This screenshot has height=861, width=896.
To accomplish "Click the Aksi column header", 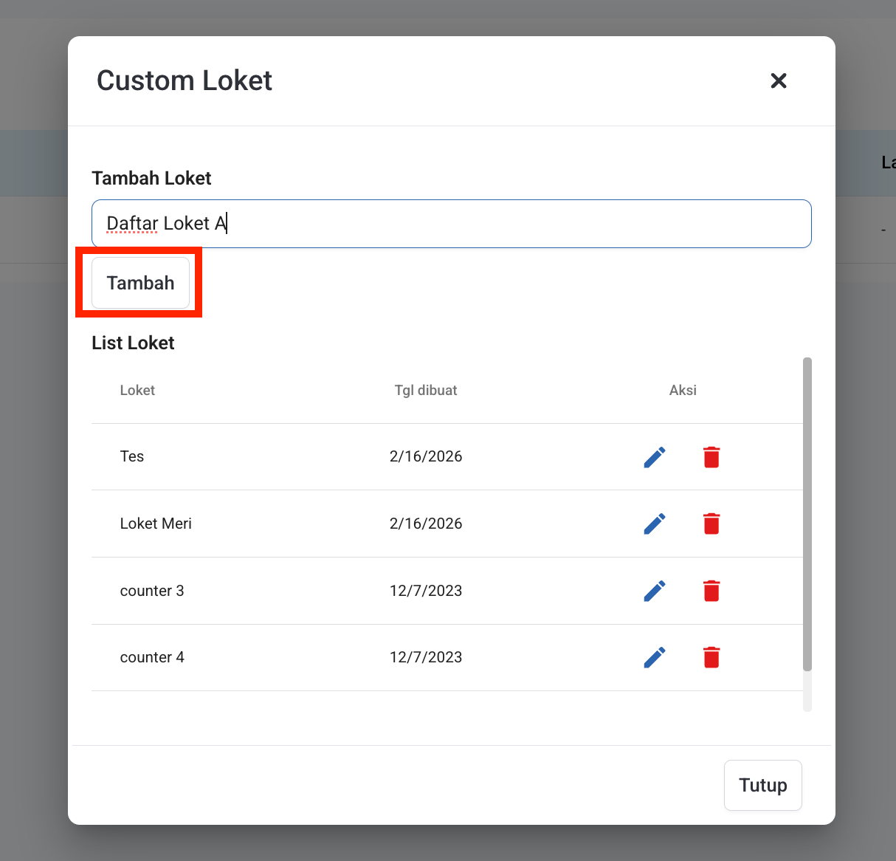I will click(x=683, y=391).
